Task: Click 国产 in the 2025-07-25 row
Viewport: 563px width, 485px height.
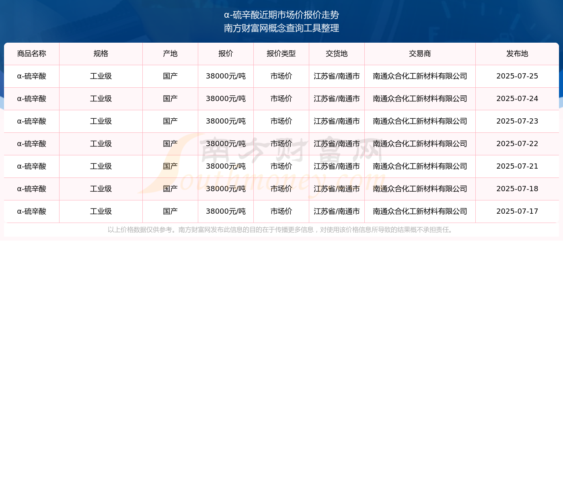Action: [170, 76]
